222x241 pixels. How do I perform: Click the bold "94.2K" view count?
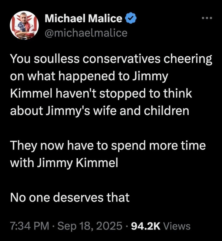tap(142, 226)
